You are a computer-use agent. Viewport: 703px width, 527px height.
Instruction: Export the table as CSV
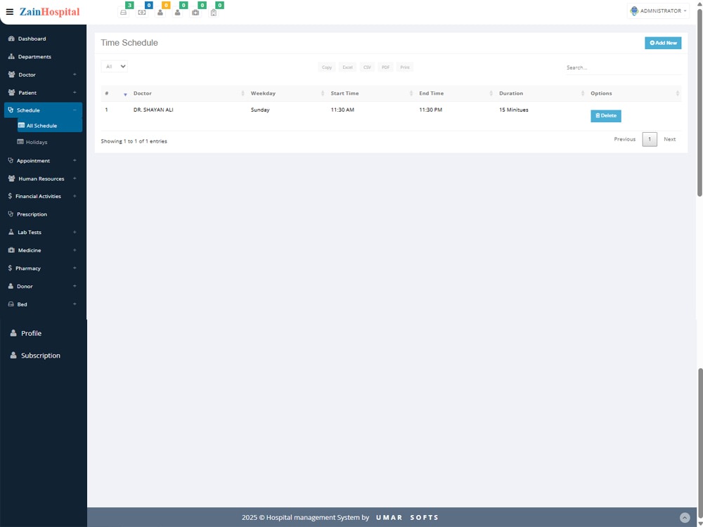tap(367, 67)
